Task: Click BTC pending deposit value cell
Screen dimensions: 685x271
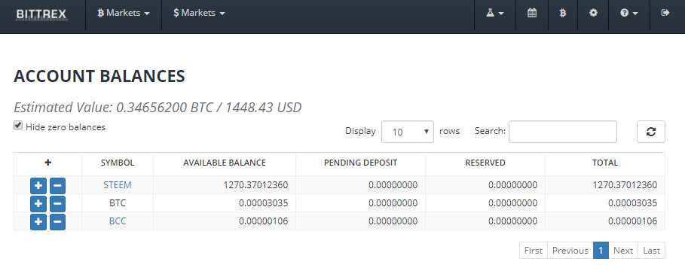Action: pyautogui.click(x=360, y=203)
